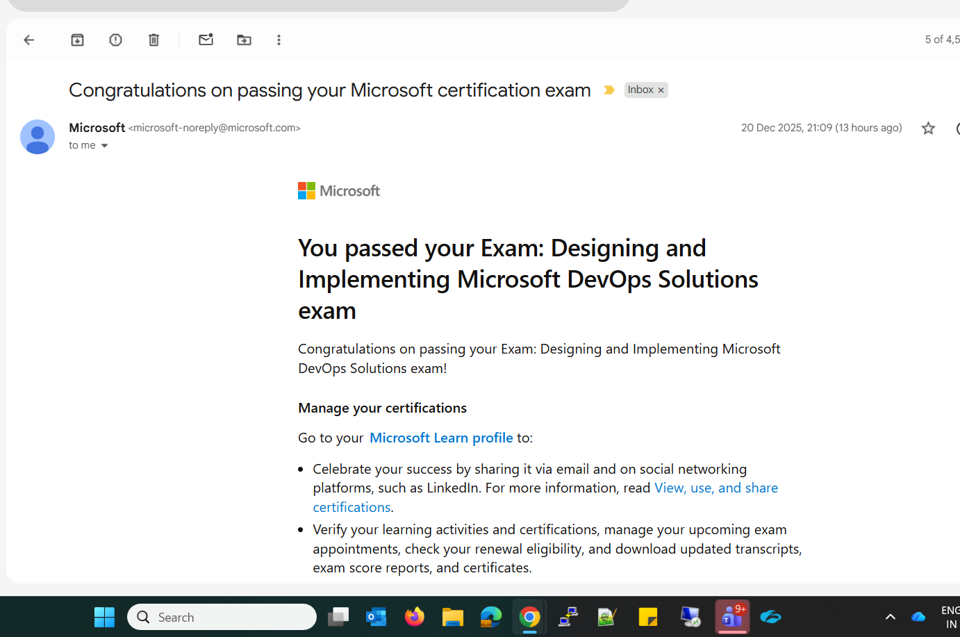Click the 'You passed your Exam' heading
The width and height of the screenshot is (960, 637).
(528, 279)
